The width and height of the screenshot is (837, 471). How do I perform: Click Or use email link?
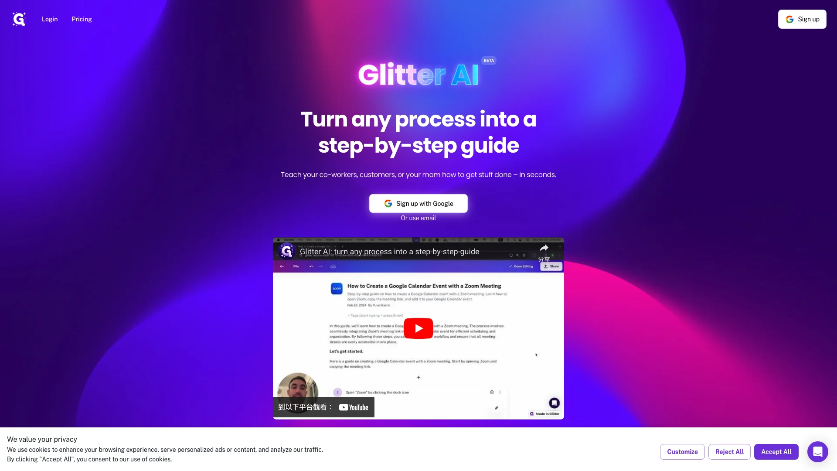tap(418, 218)
